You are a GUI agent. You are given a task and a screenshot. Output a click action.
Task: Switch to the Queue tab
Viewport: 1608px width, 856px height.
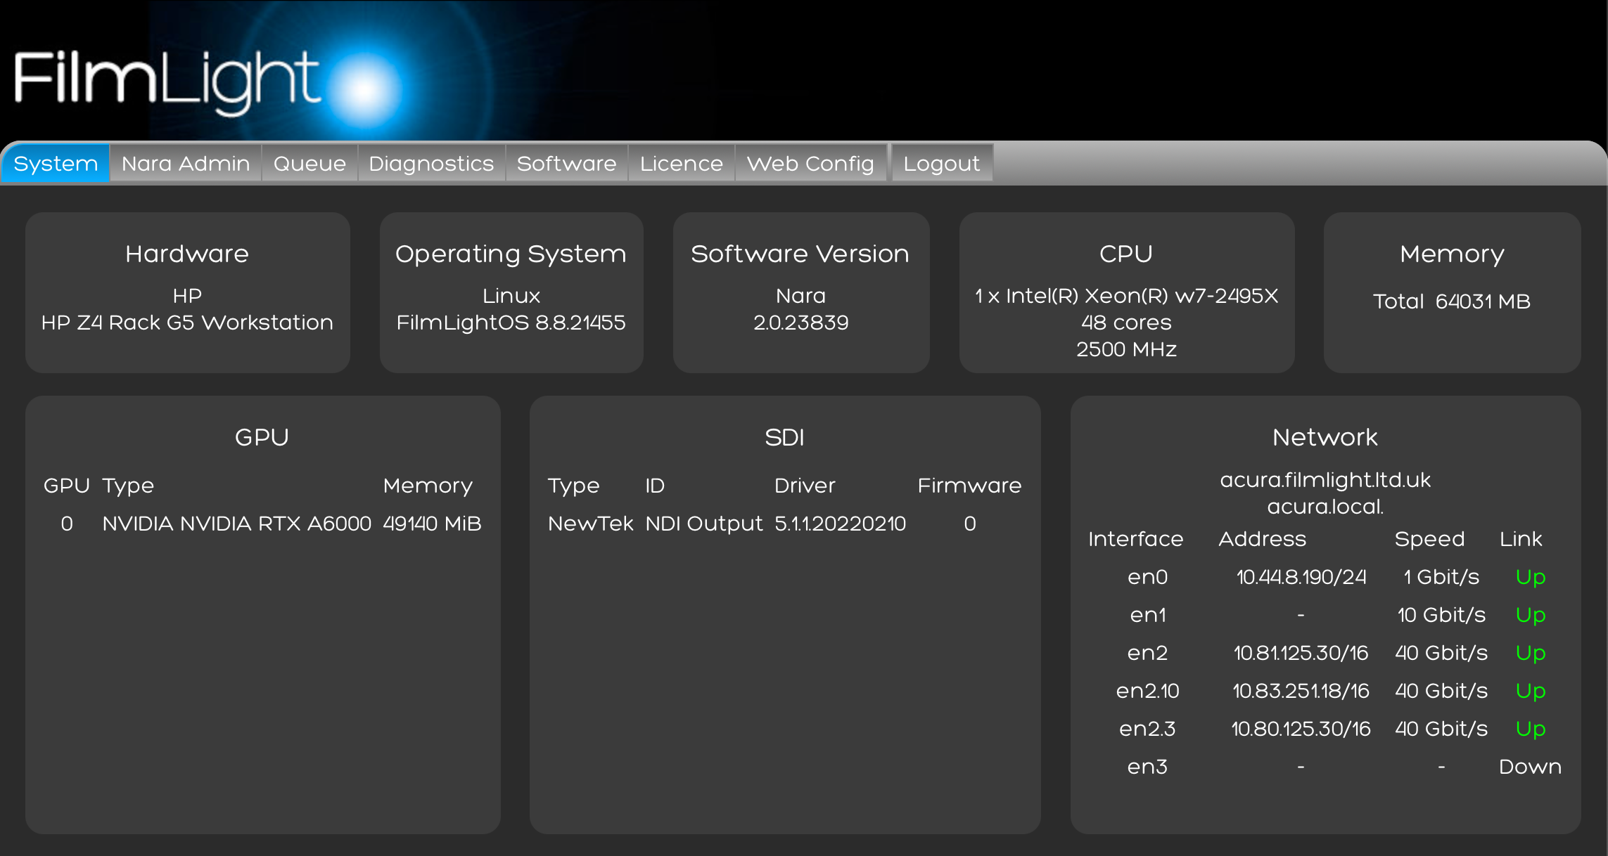[x=310, y=164]
